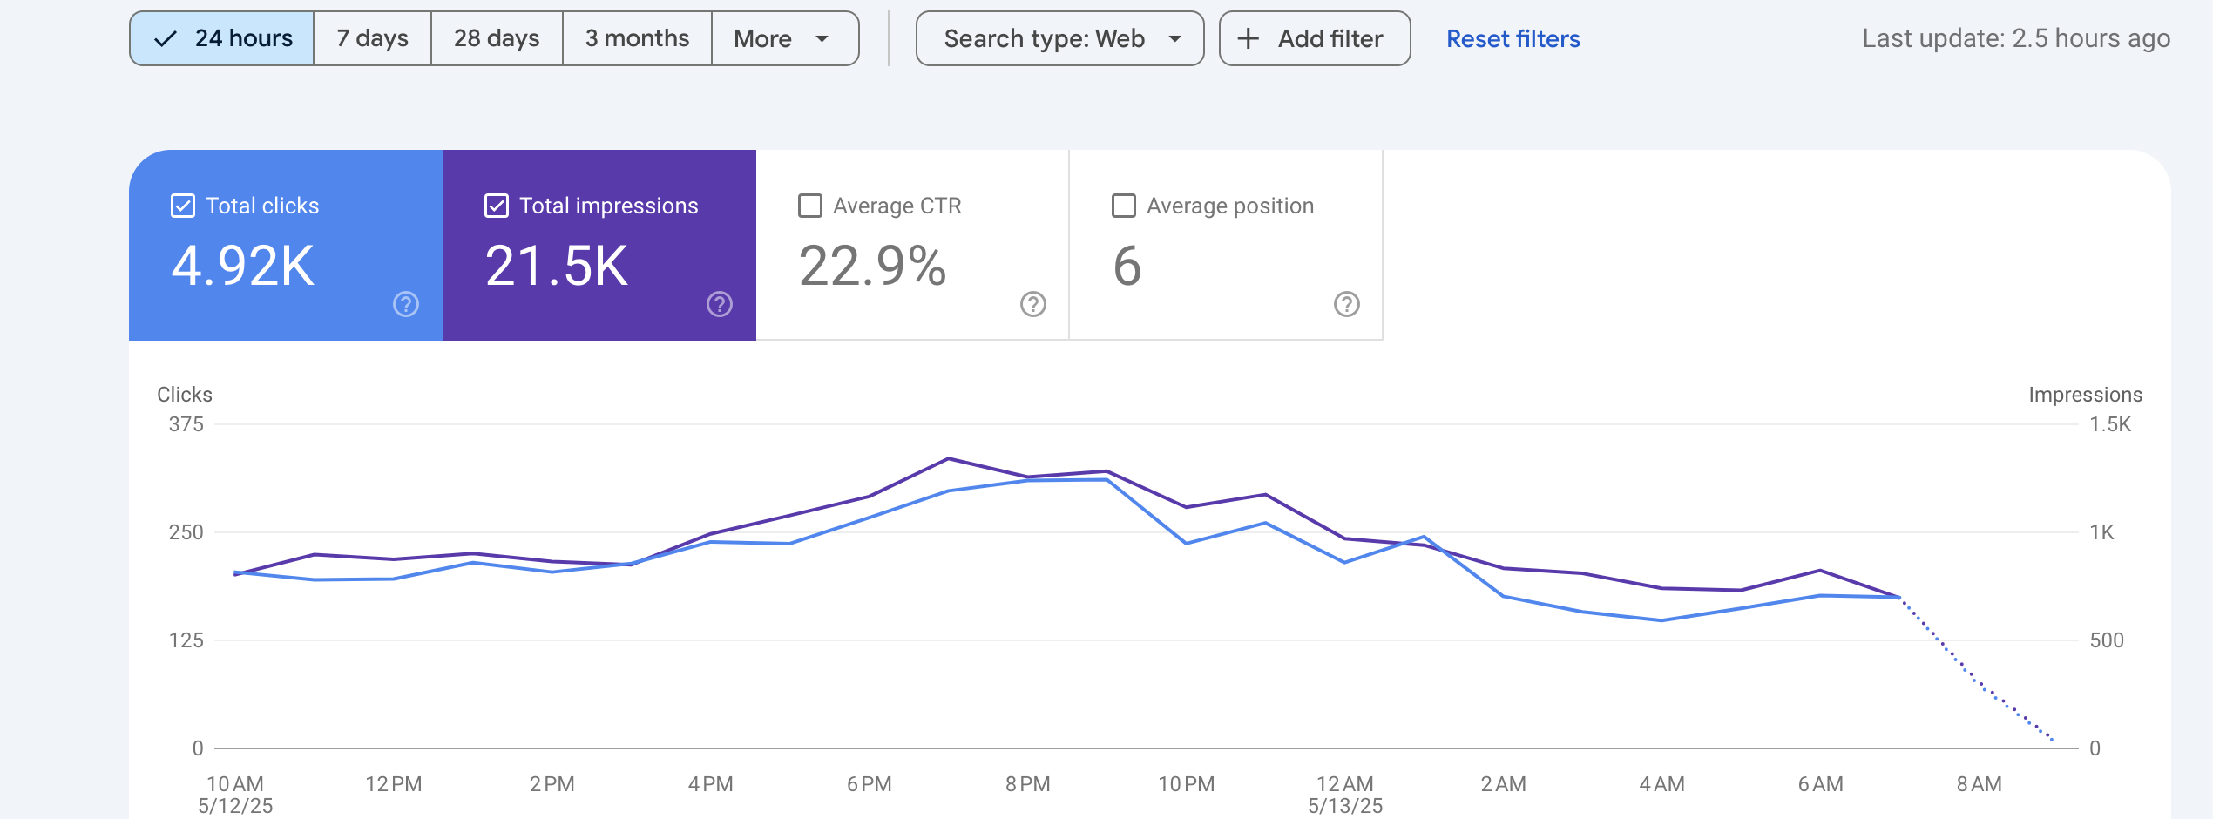The image size is (2213, 819).
Task: Enable the Average CTR checkbox
Action: point(810,206)
